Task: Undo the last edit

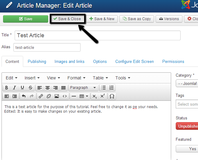Action: (x=23, y=96)
